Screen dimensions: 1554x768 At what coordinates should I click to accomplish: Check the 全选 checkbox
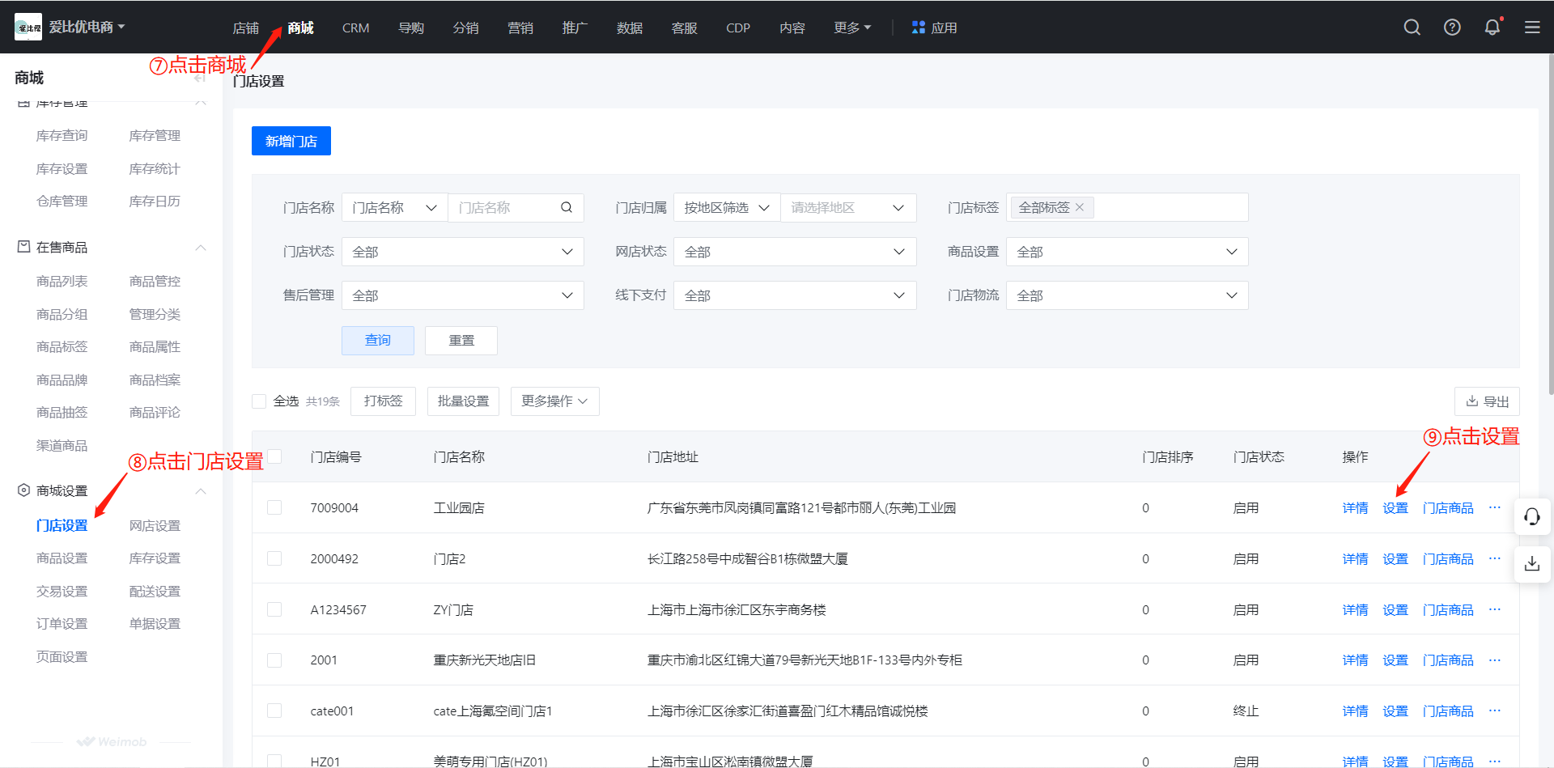click(x=259, y=401)
